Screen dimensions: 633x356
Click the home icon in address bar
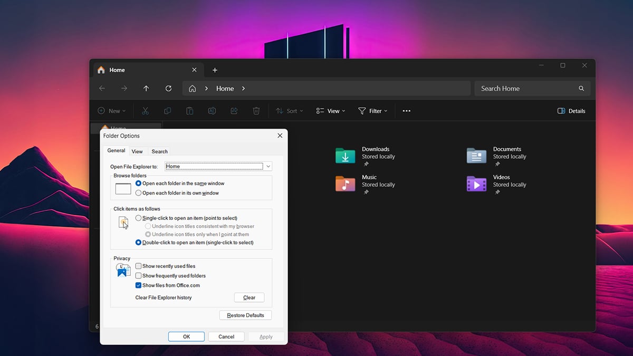pyautogui.click(x=193, y=89)
